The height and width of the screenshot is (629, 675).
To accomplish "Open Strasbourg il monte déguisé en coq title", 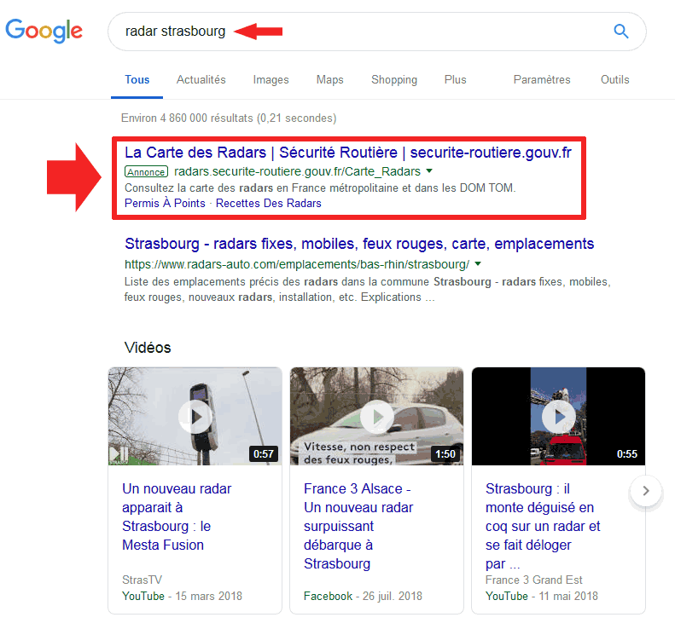I will point(543,526).
